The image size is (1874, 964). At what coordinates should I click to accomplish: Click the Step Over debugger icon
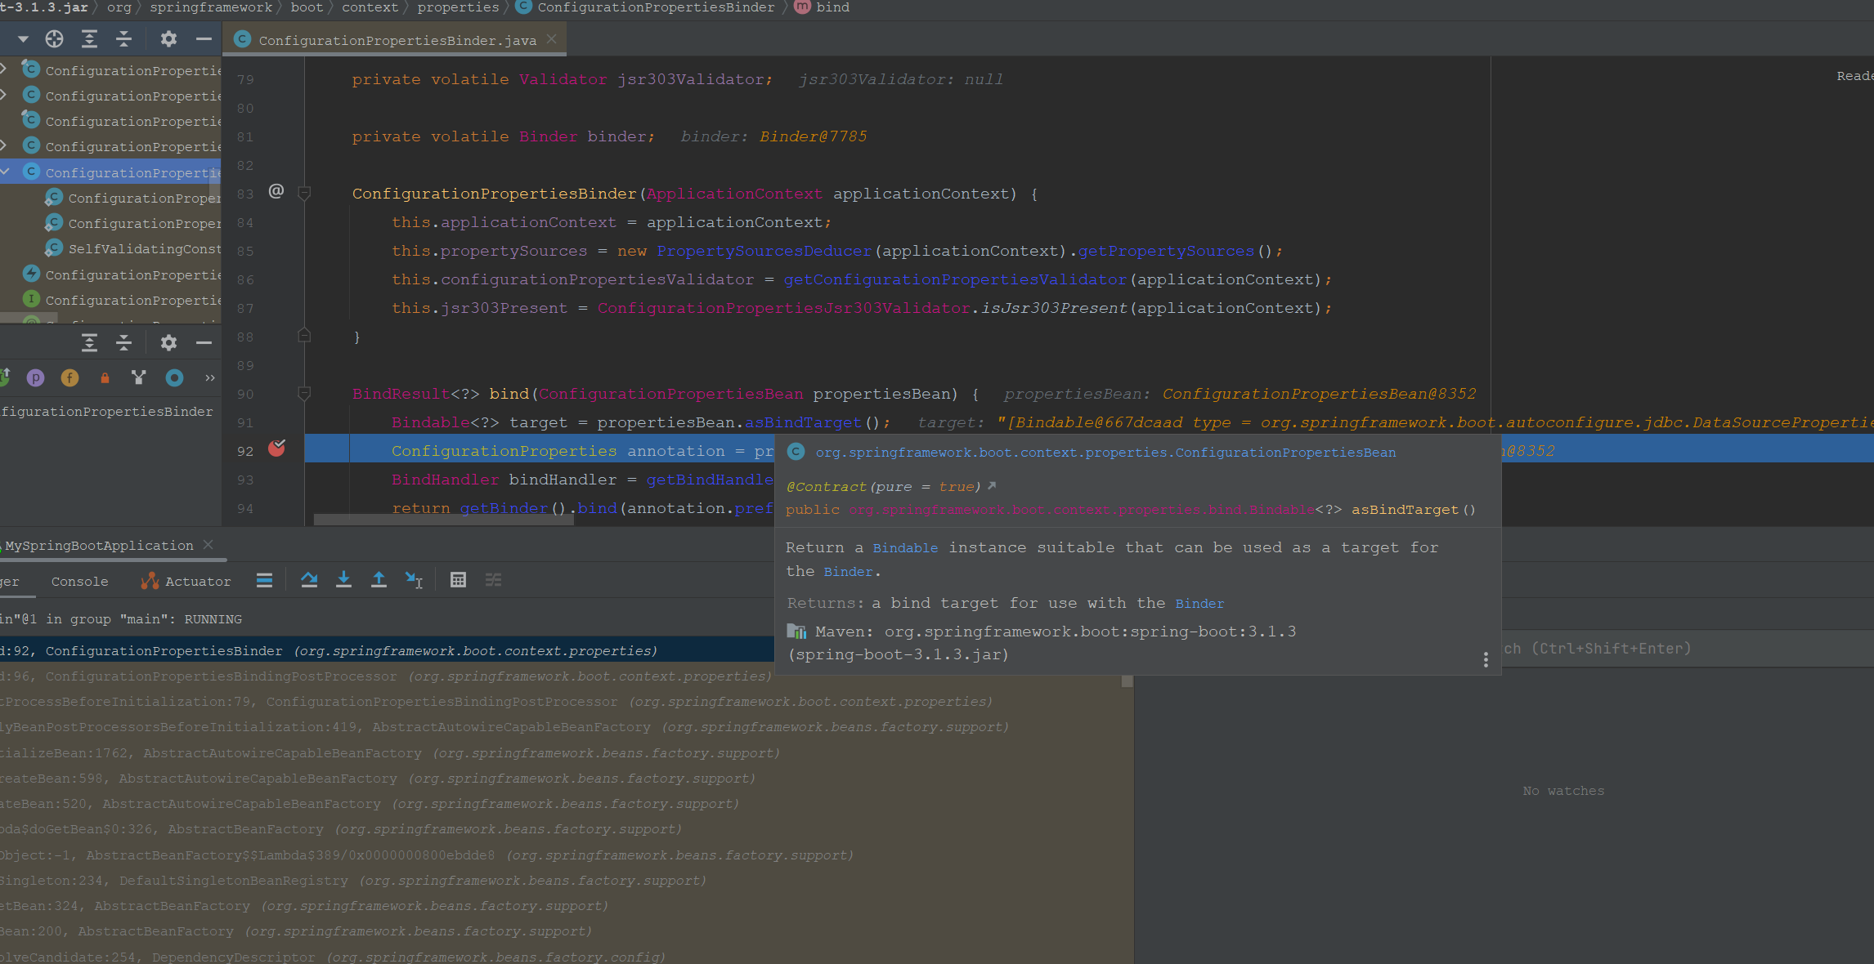(309, 580)
